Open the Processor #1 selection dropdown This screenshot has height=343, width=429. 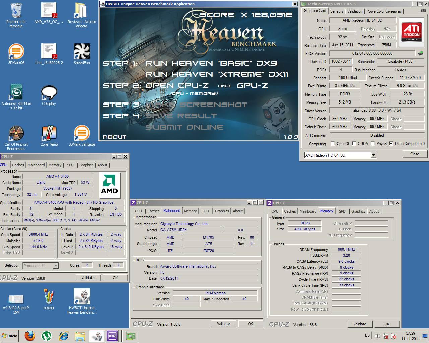coord(56,265)
